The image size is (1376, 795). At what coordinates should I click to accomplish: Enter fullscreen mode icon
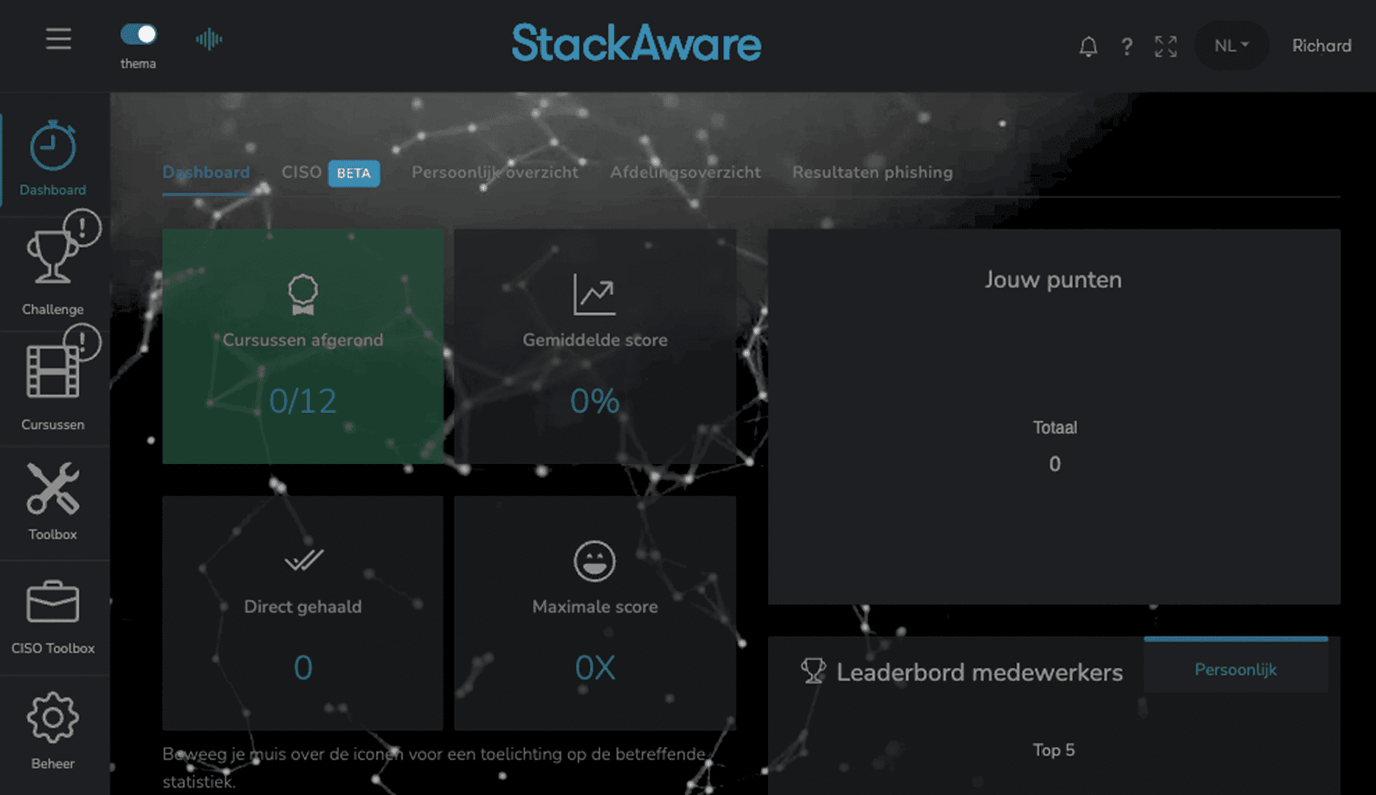coord(1166,46)
